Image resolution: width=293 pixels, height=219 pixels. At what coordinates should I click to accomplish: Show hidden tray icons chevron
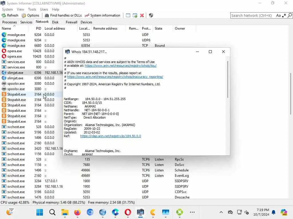[x=221, y=212]
